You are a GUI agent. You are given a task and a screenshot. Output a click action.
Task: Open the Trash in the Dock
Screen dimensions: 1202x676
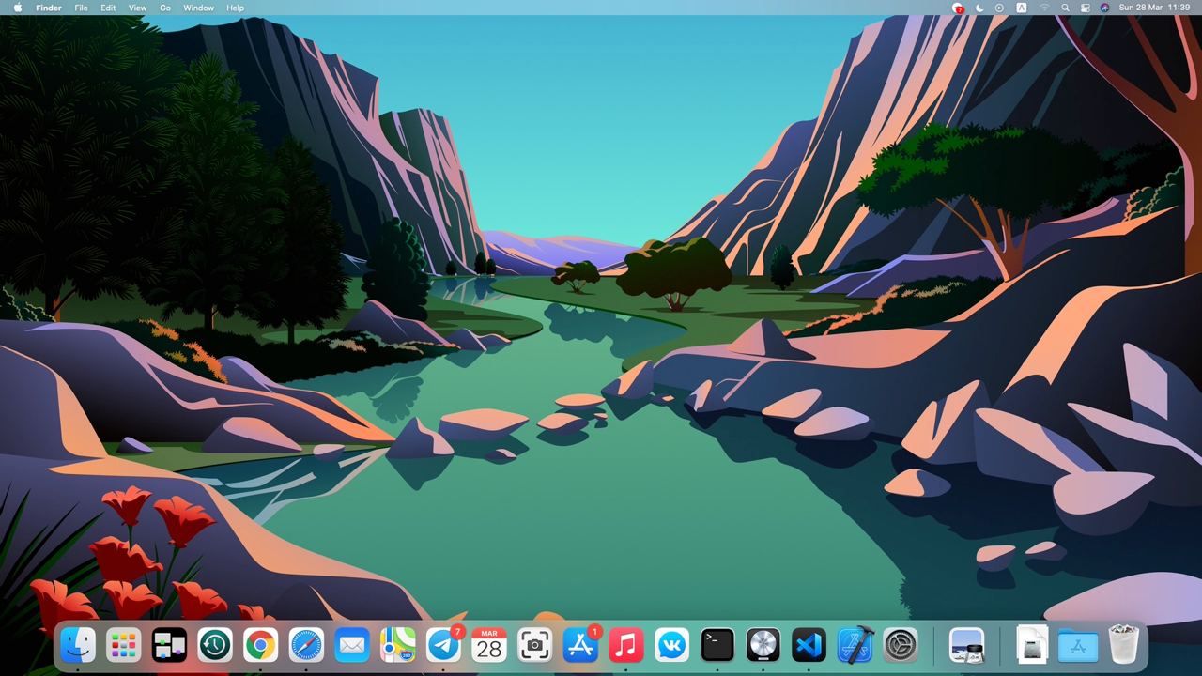point(1123,645)
